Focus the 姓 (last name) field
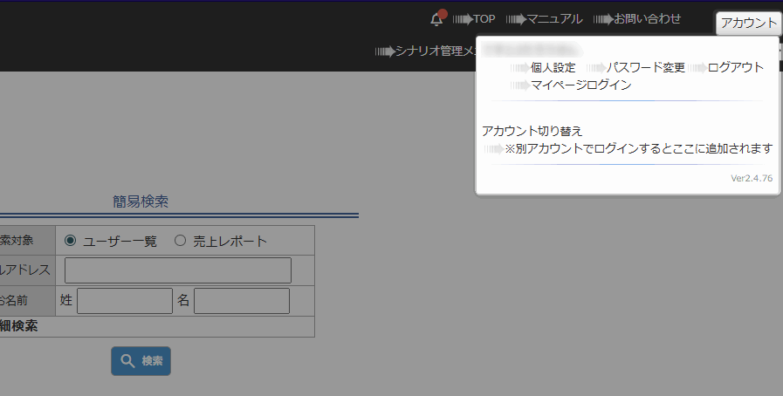The height and width of the screenshot is (396, 783). (125, 301)
